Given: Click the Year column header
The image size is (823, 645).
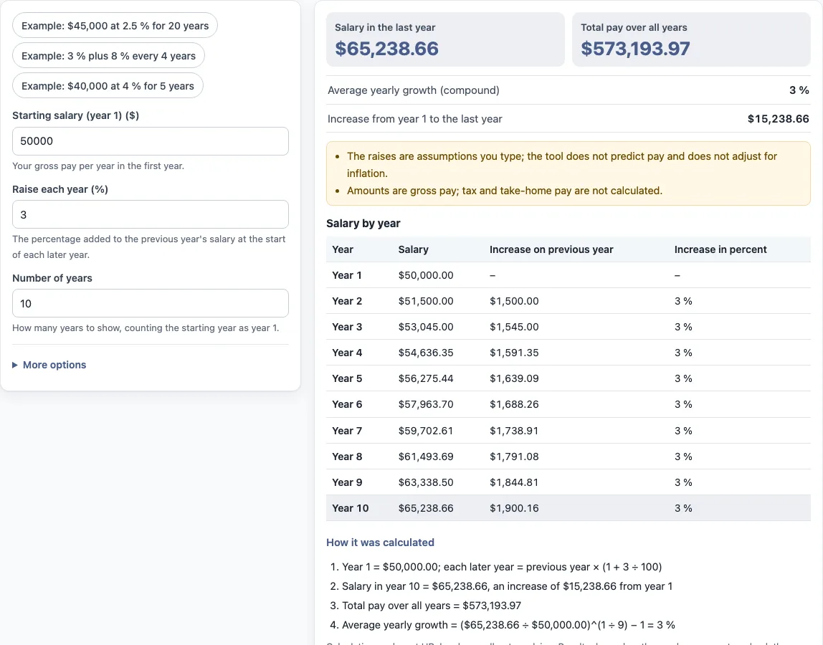Looking at the screenshot, I should coord(343,249).
